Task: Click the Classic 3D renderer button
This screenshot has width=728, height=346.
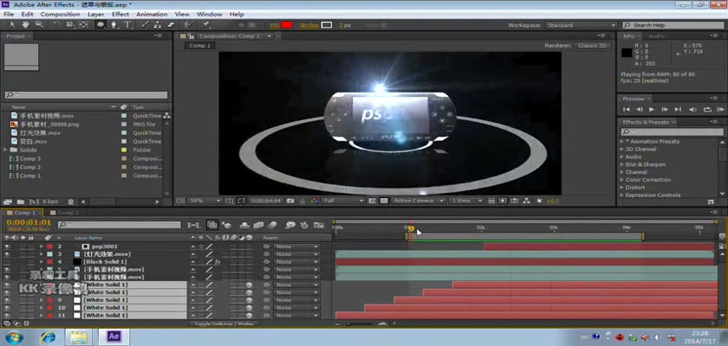Action: pyautogui.click(x=592, y=45)
